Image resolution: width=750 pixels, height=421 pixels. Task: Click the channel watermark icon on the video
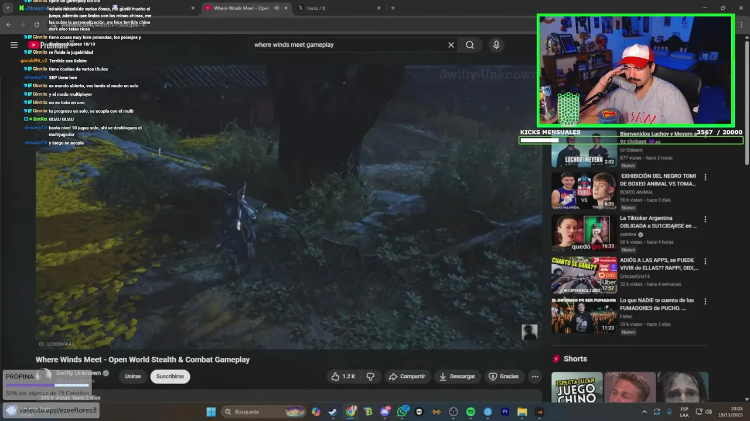pos(530,332)
